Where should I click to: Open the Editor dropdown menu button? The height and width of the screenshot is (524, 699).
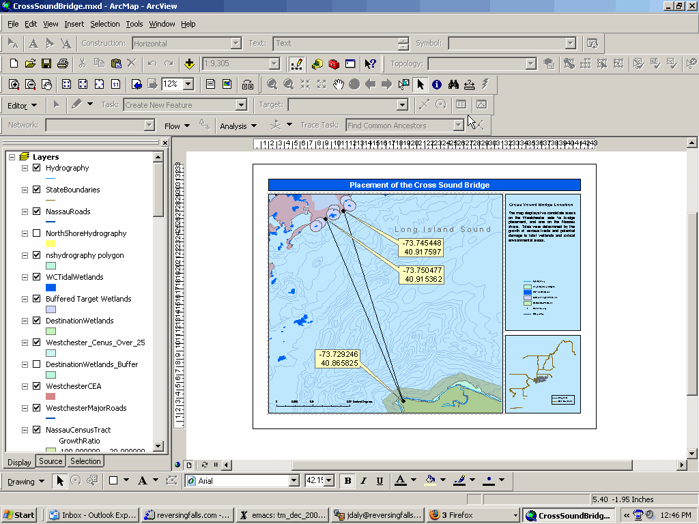pos(23,105)
